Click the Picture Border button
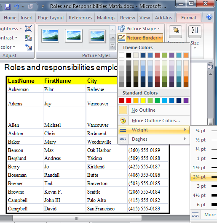 pos(140,38)
